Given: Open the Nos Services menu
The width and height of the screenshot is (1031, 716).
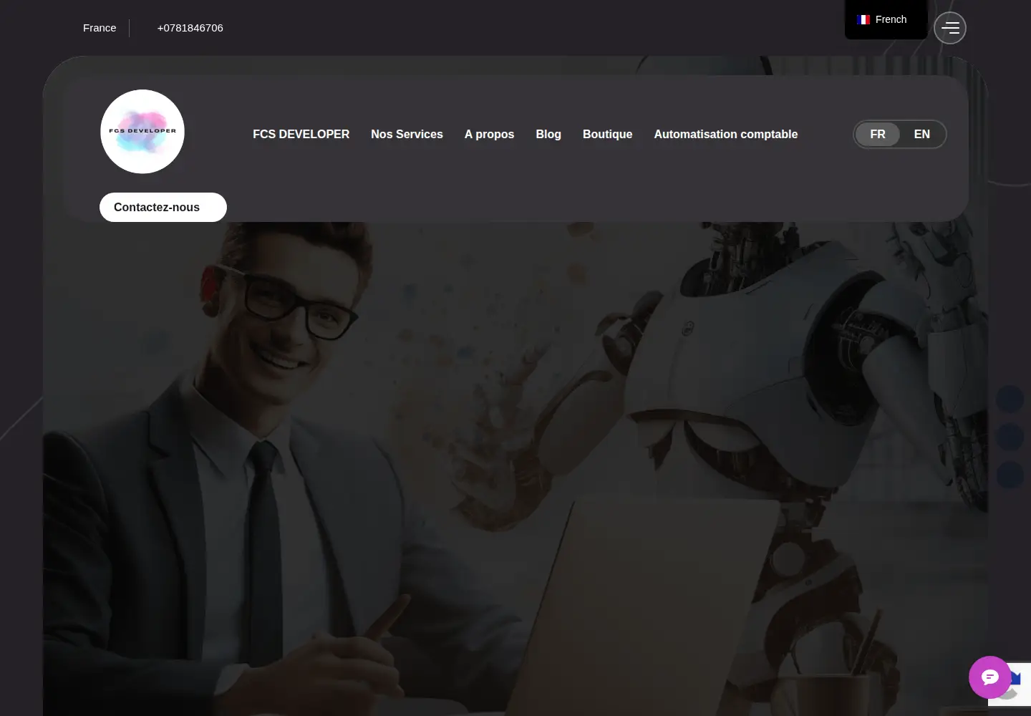Looking at the screenshot, I should [407, 135].
